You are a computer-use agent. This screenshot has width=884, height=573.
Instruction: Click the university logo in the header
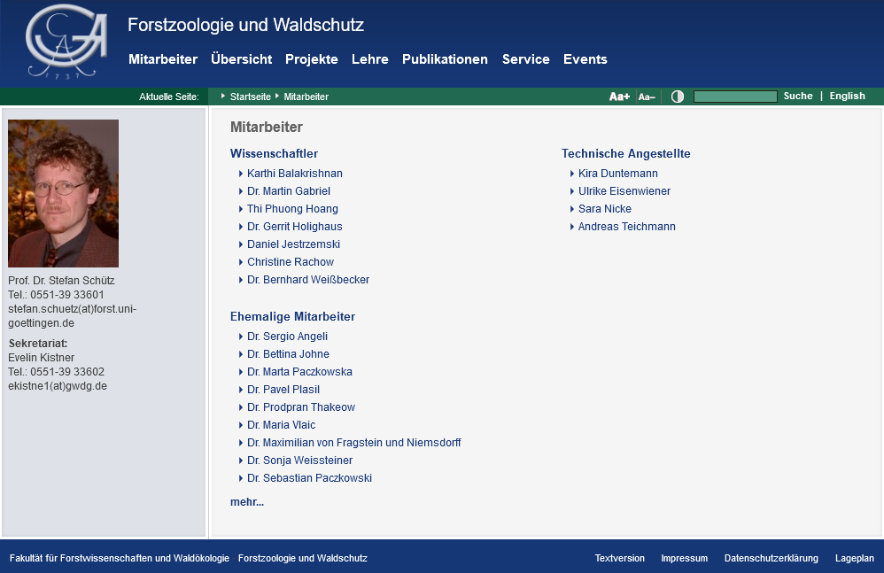tap(66, 43)
